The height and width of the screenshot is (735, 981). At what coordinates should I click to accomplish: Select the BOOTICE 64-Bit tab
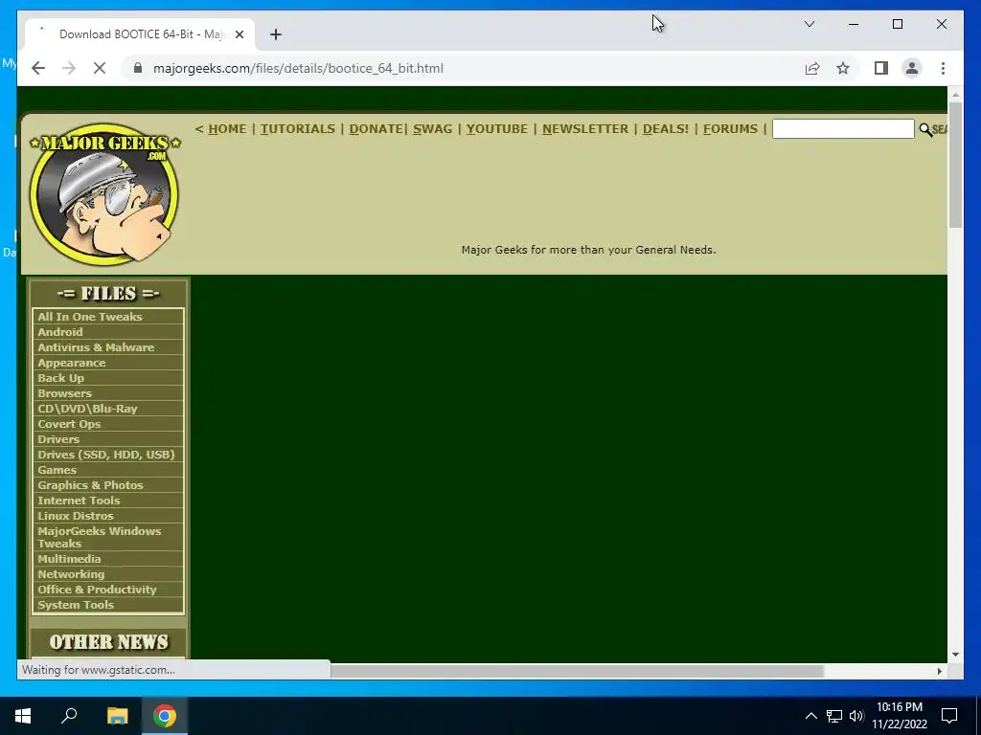[139, 34]
